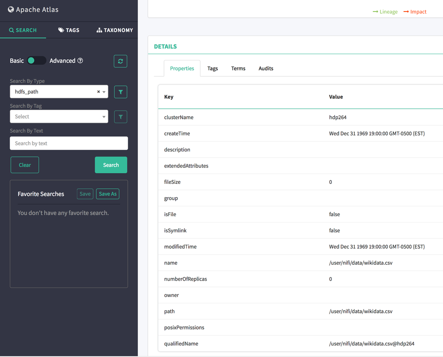Image resolution: width=443 pixels, height=357 pixels.
Task: Click the modifiedTime date value
Action: pyautogui.click(x=377, y=247)
